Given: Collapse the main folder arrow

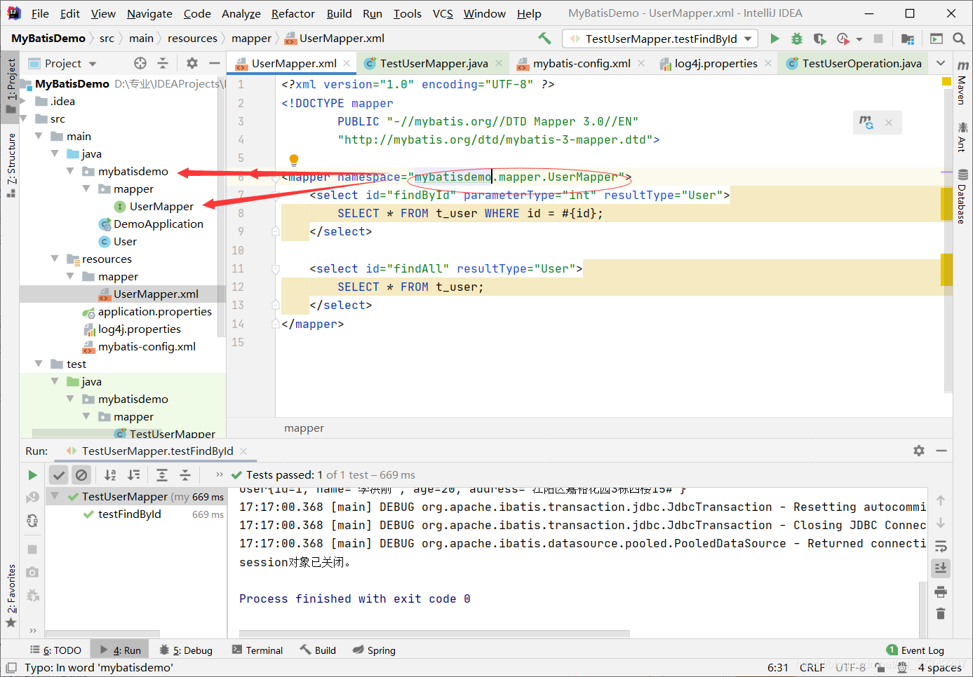Looking at the screenshot, I should (39, 136).
